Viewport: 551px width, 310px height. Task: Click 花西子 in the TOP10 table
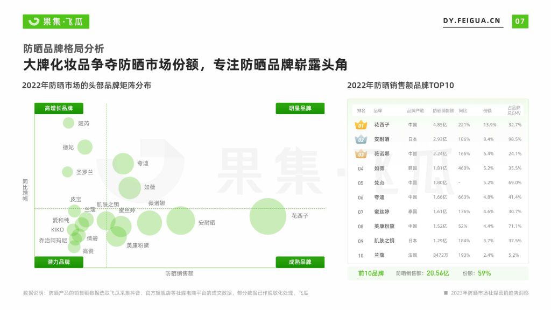[382, 125]
